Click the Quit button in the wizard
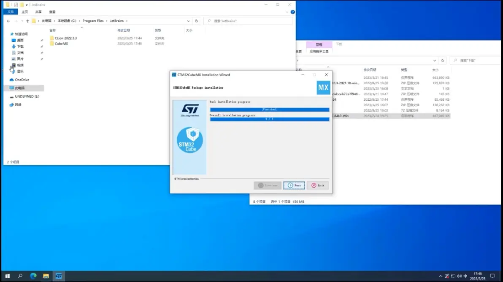The image size is (503, 282). (x=318, y=185)
